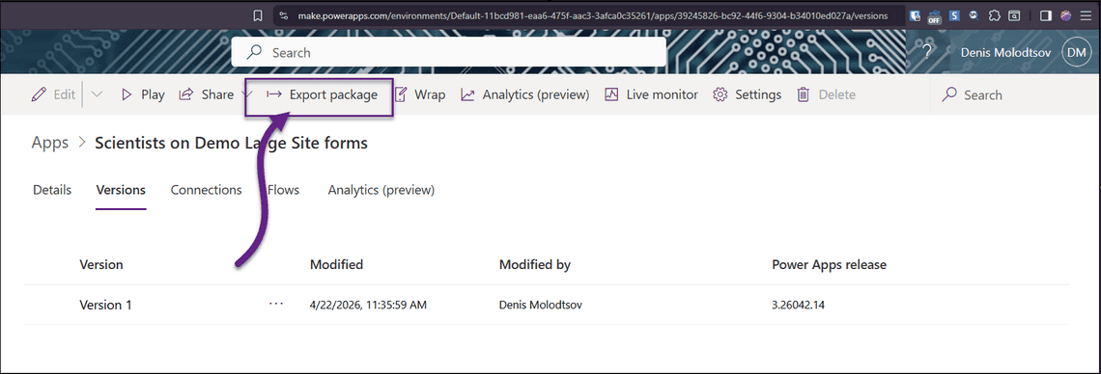The height and width of the screenshot is (374, 1101).
Task: Open app Settings with the gear icon
Action: pyautogui.click(x=748, y=94)
